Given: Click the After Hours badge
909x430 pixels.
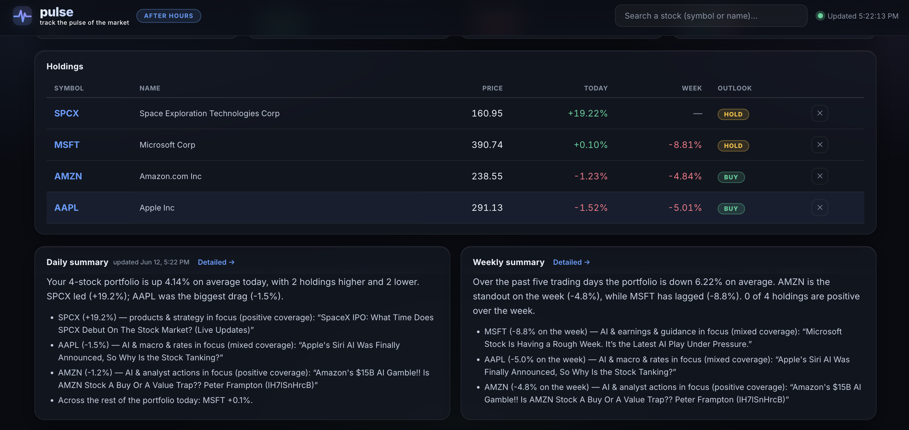Looking at the screenshot, I should (169, 16).
